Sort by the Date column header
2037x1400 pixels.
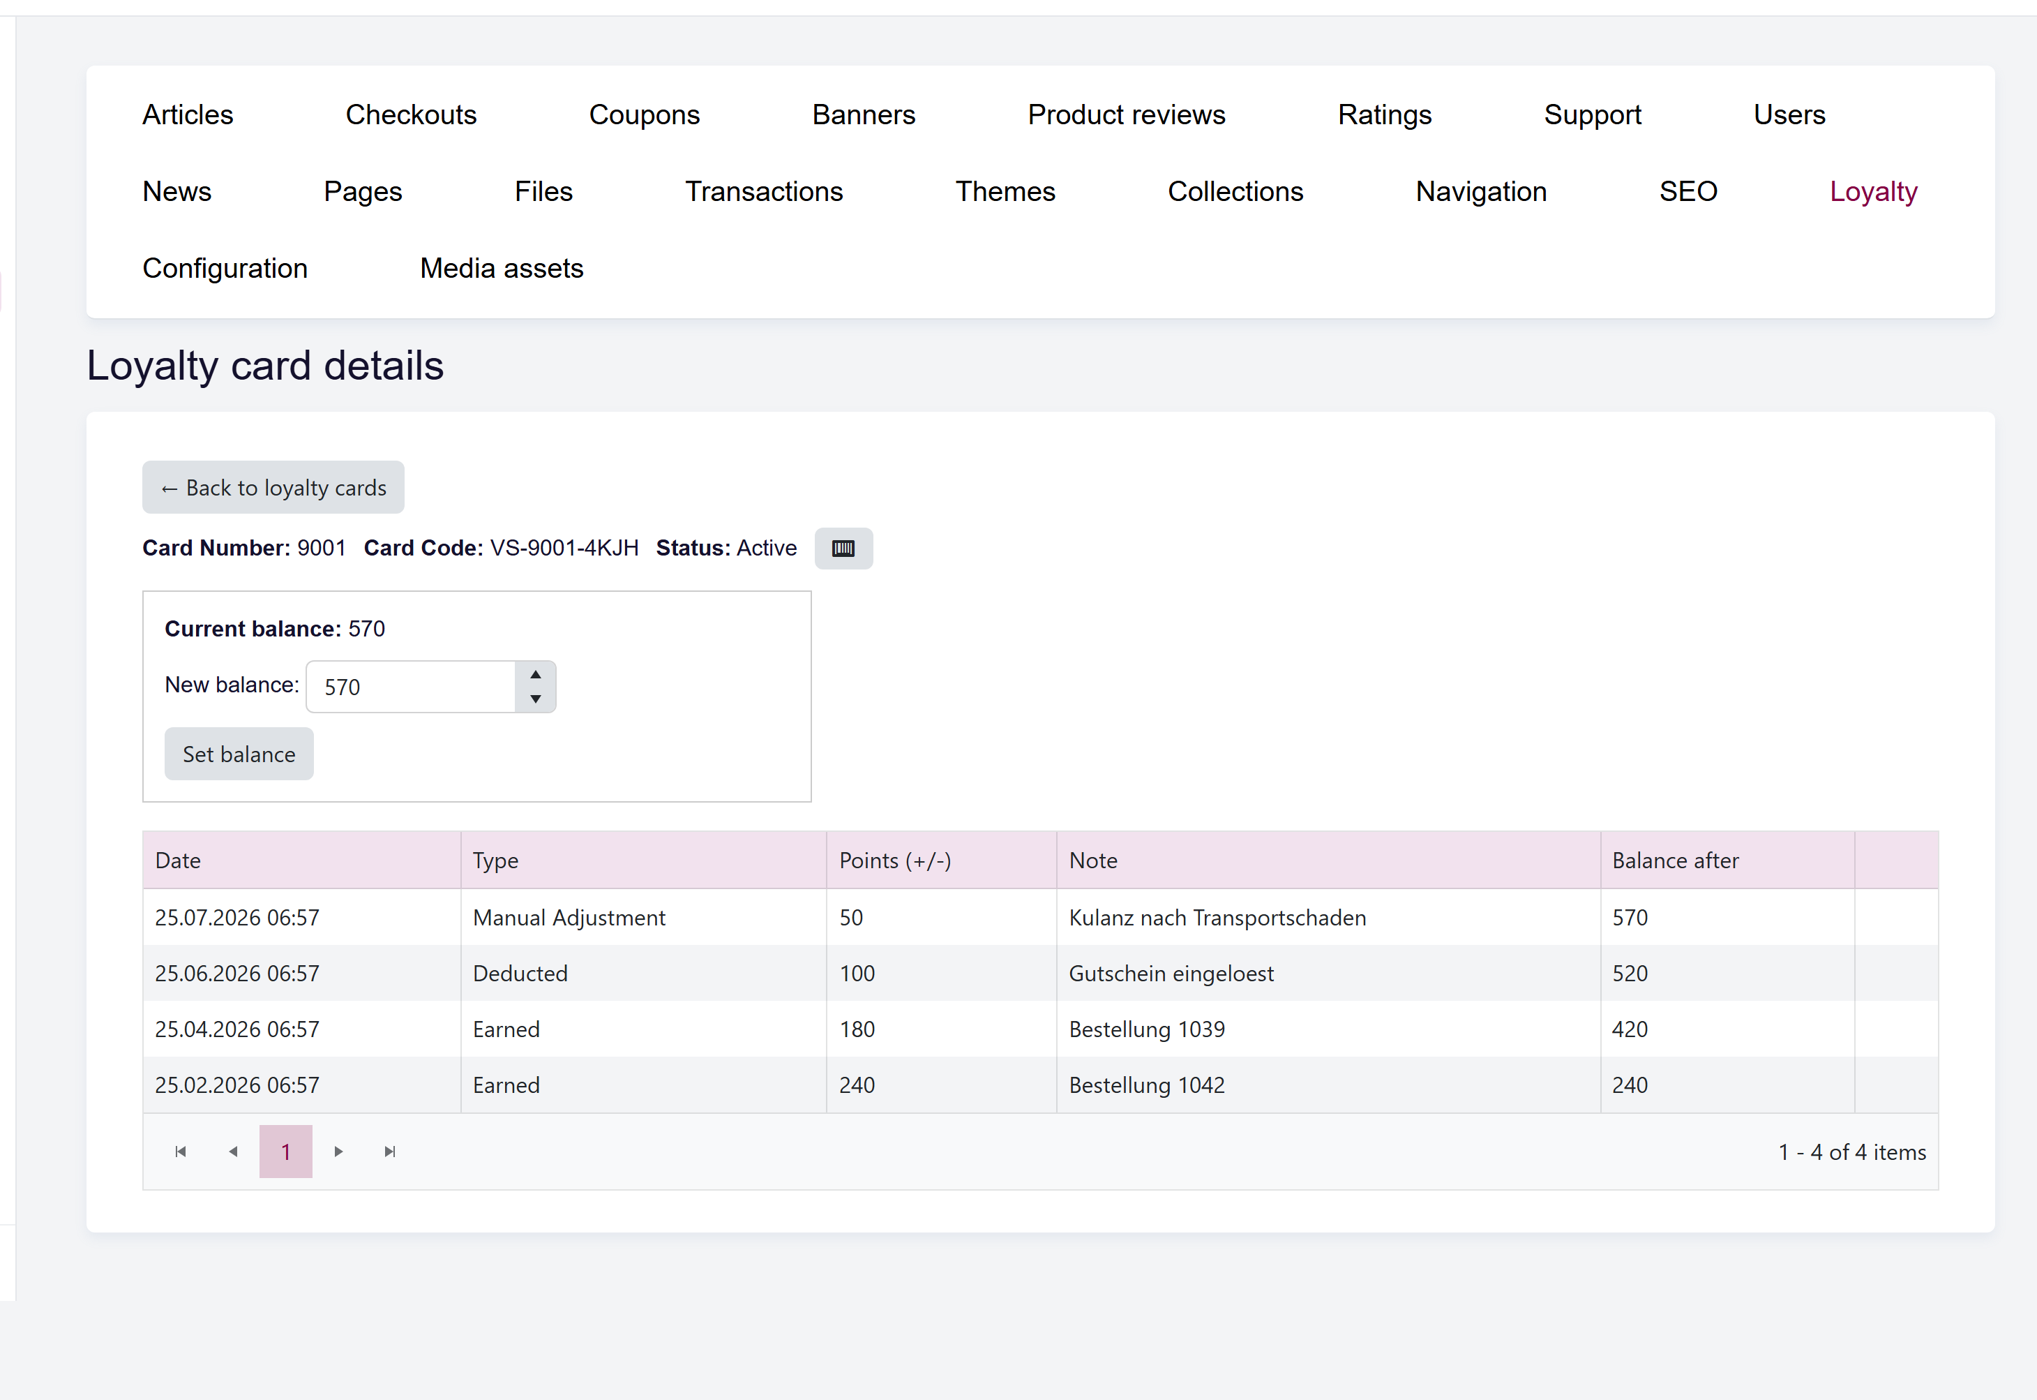point(301,861)
